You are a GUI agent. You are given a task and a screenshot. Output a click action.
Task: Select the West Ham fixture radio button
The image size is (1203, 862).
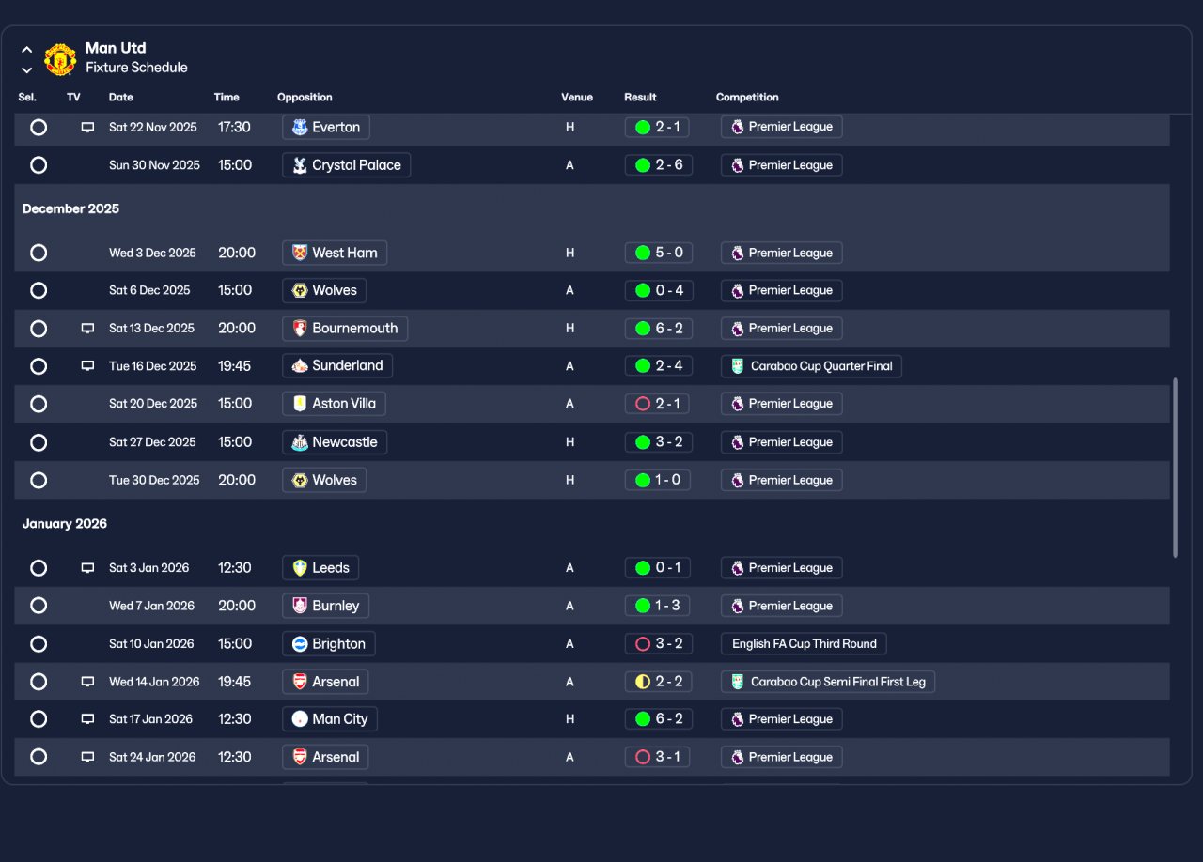[x=39, y=253]
